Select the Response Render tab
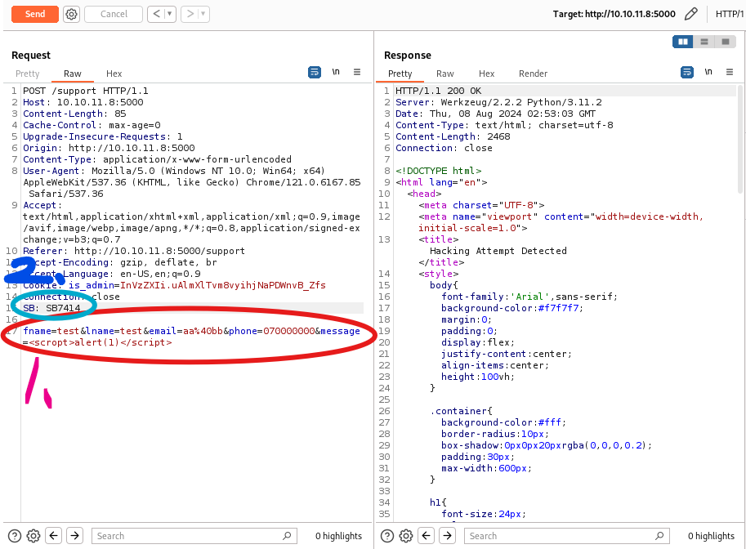746x549 pixels. [533, 74]
